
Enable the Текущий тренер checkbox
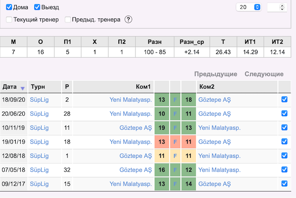(9, 19)
